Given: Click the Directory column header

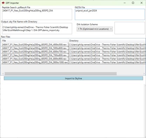Looking at the screenshot, I should (107, 41).
